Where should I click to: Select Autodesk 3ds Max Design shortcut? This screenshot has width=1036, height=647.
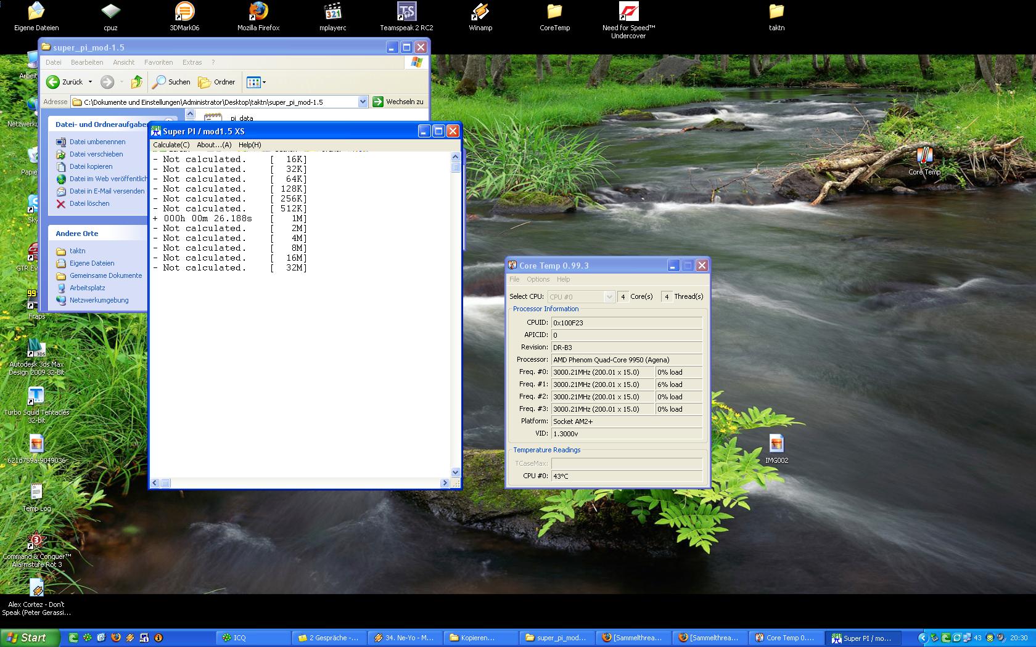tap(36, 357)
